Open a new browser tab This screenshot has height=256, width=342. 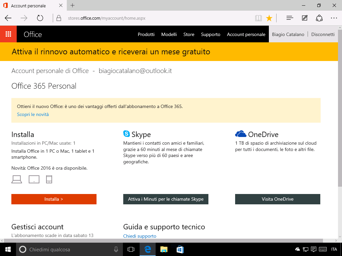click(72, 5)
